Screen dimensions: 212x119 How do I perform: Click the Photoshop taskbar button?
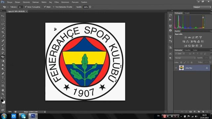click(x=33, y=116)
